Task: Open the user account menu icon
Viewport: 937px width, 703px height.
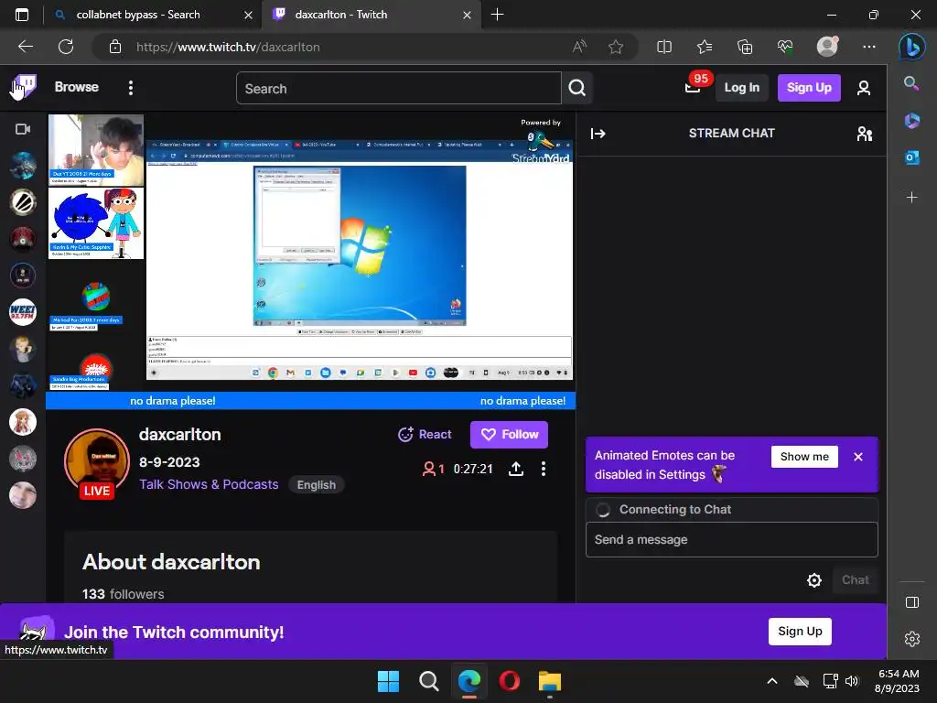Action: click(863, 89)
